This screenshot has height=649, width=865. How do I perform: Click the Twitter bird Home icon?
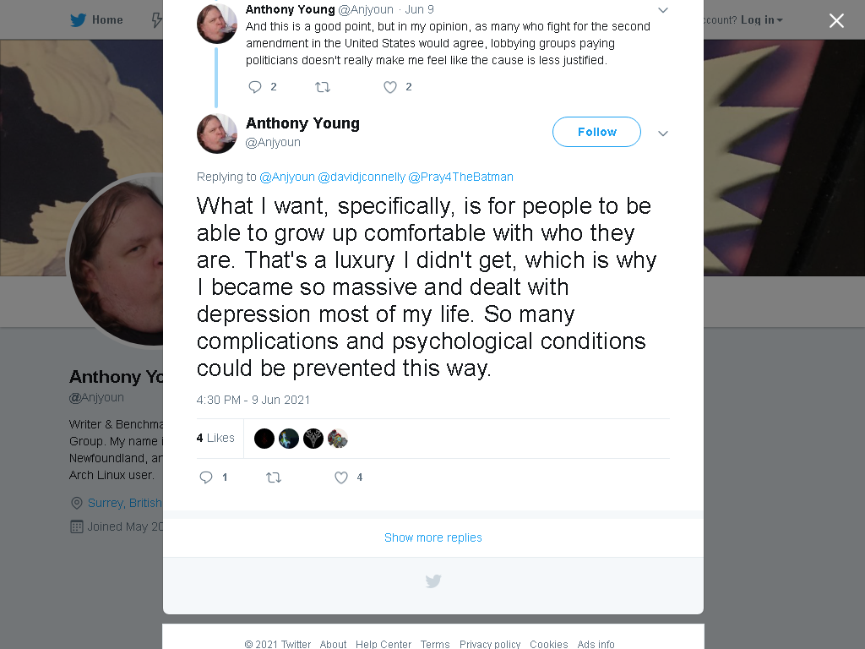78,20
